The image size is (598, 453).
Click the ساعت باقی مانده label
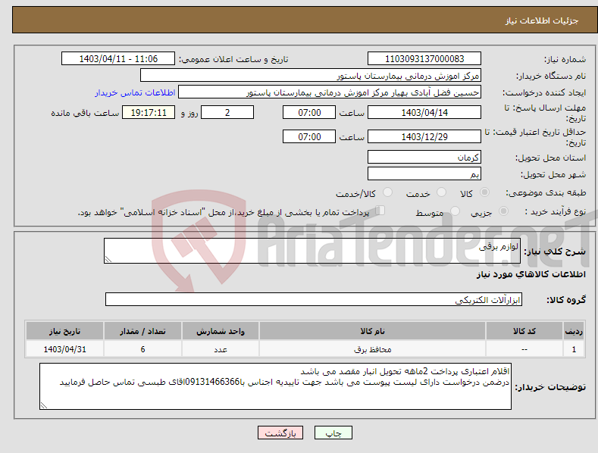point(85,114)
